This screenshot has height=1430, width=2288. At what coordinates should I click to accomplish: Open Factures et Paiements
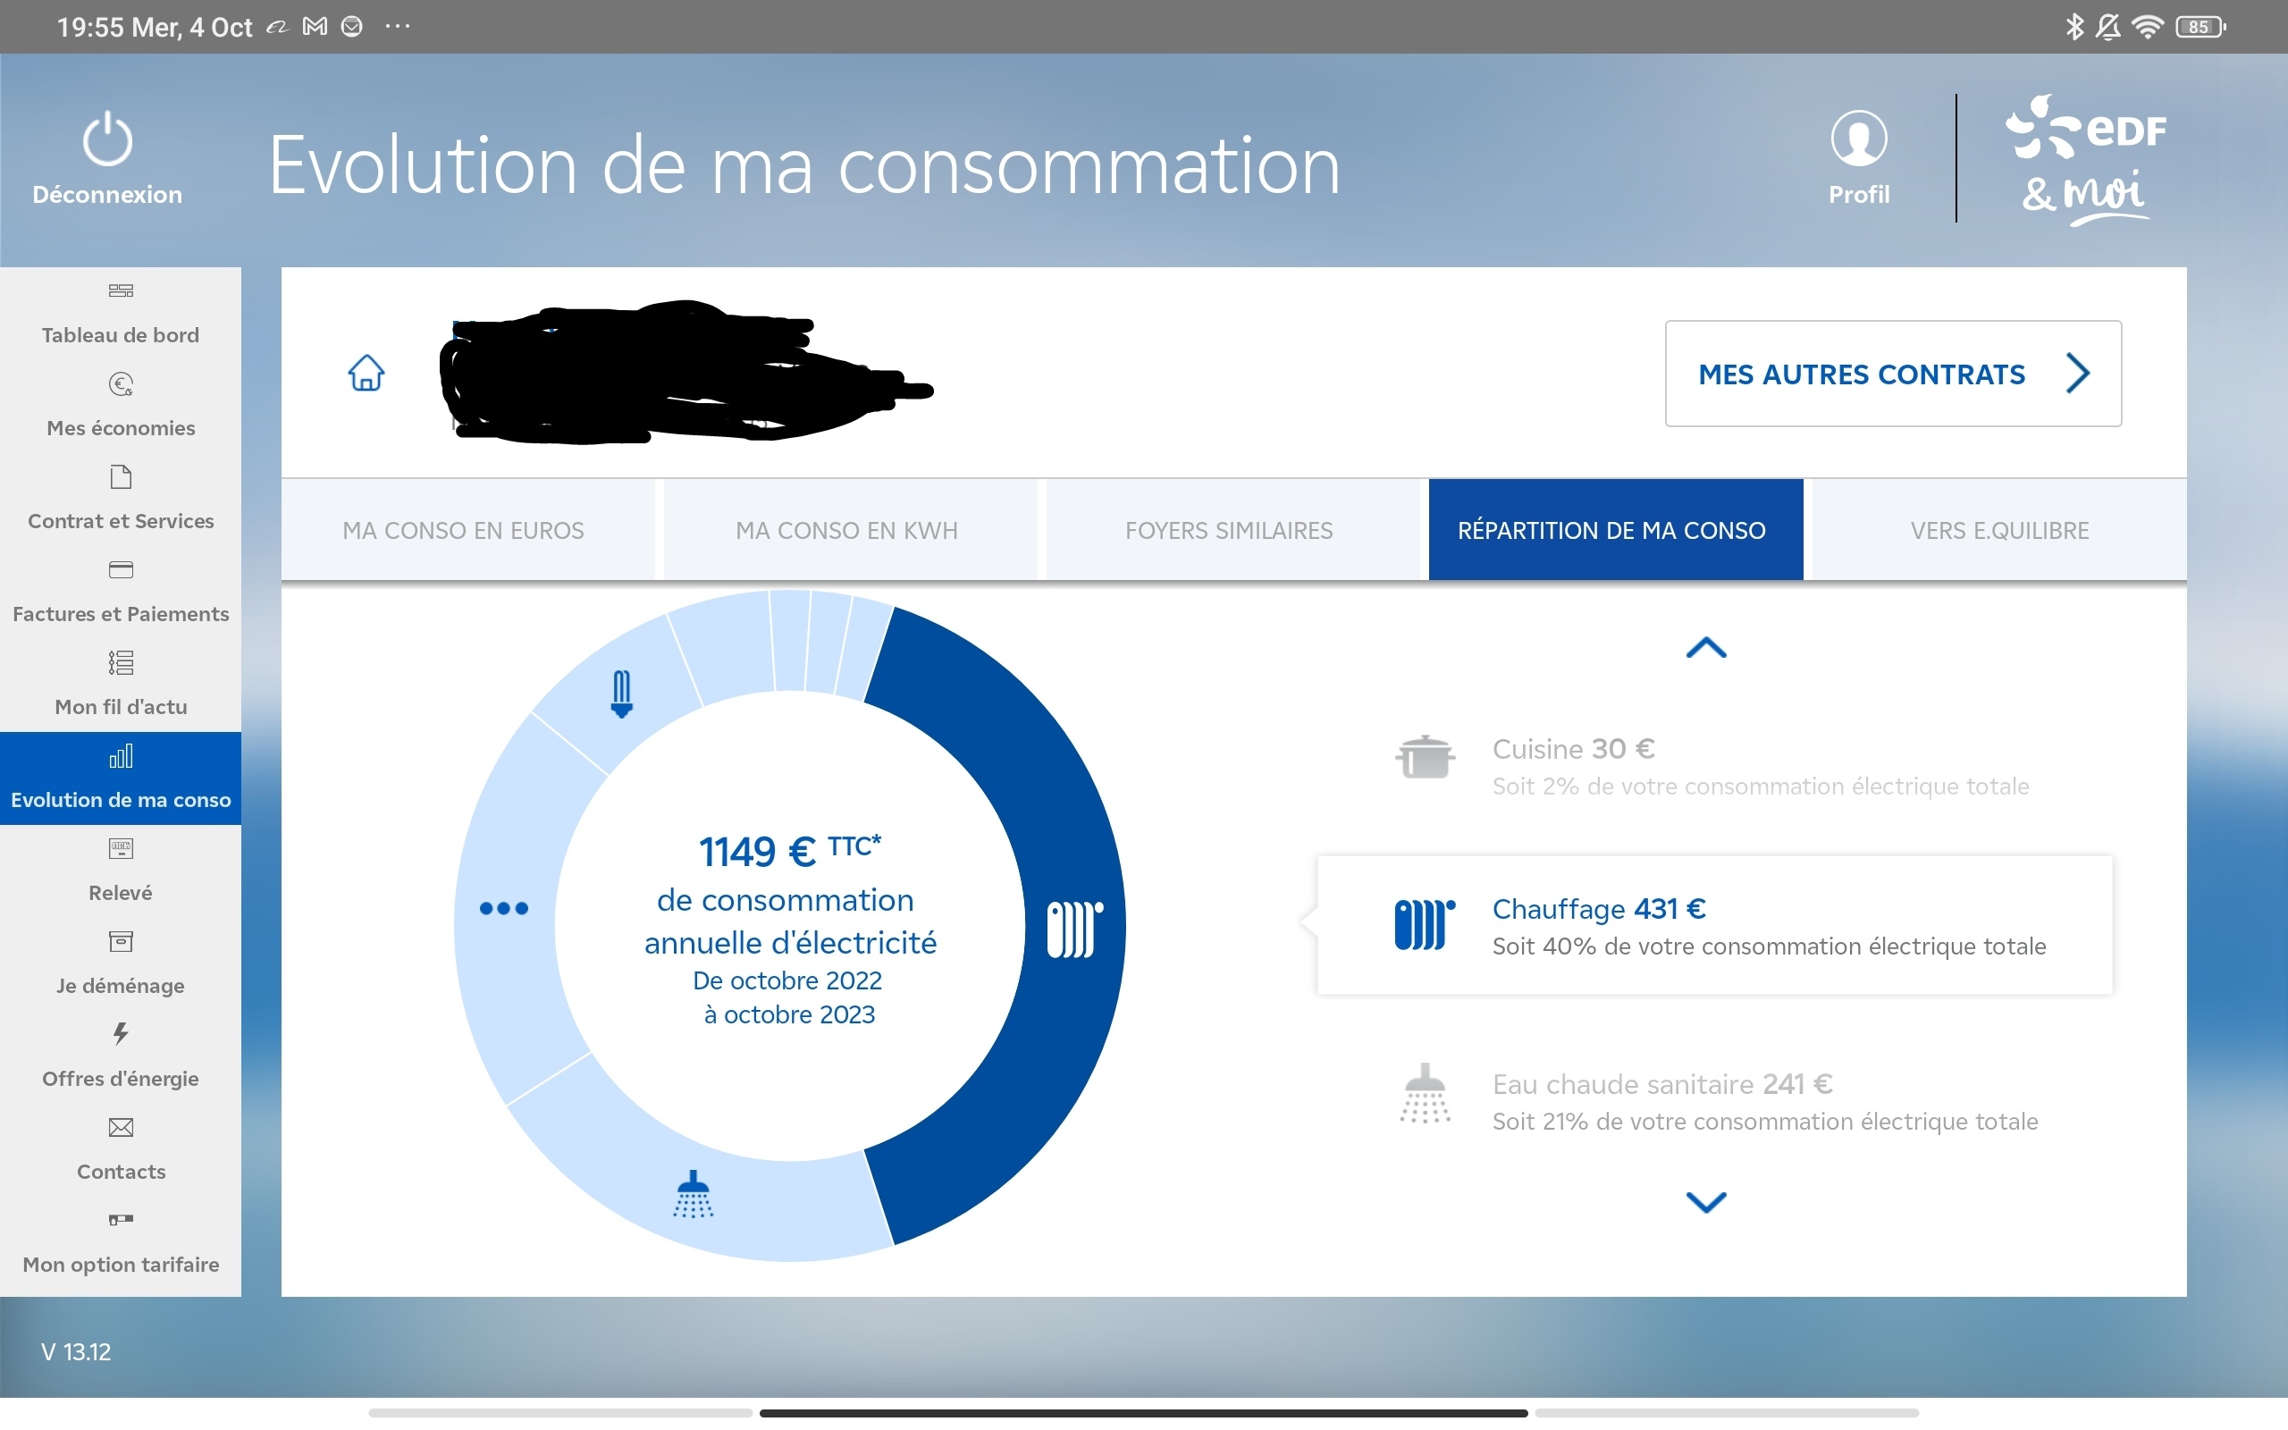pyautogui.click(x=120, y=591)
